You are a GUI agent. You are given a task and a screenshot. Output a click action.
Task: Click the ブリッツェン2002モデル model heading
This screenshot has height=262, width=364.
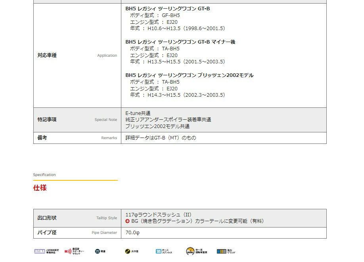click(189, 75)
